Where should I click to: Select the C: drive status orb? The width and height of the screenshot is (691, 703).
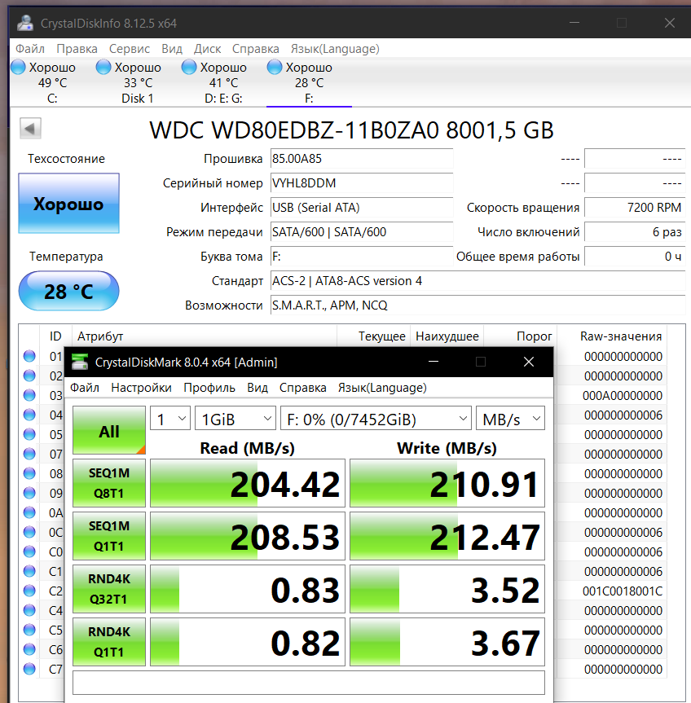pos(18,67)
